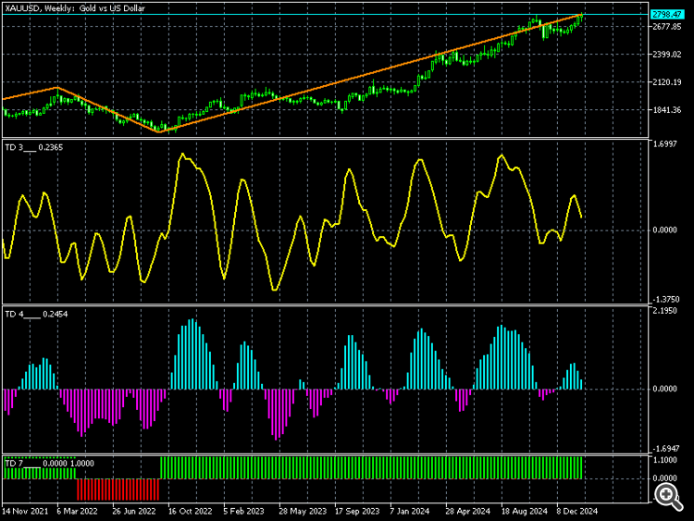The height and width of the screenshot is (521, 694).
Task: Click the 8 Dec 2024 date marker
Action: tap(577, 511)
